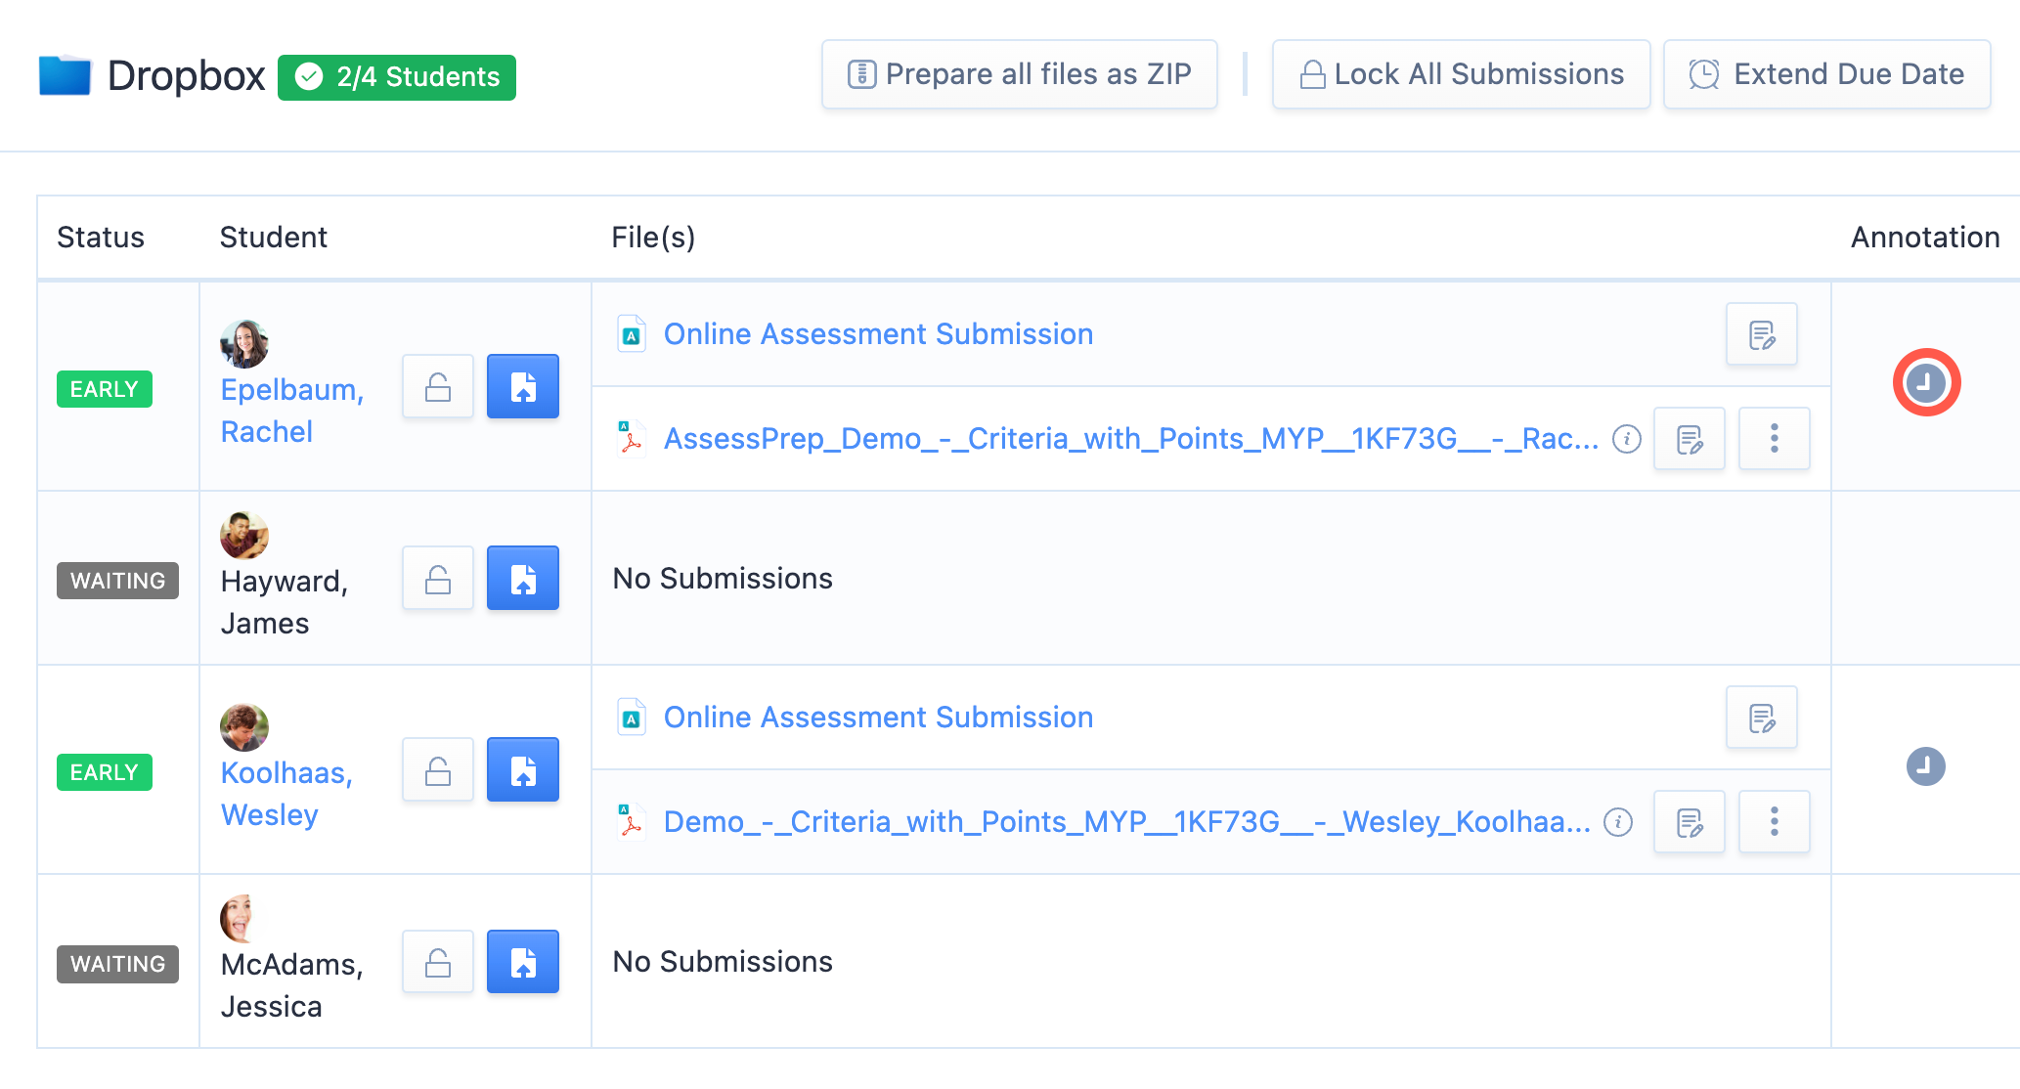Toggle the lock for Jessica McAdams
The image size is (2020, 1089).
[x=437, y=962]
